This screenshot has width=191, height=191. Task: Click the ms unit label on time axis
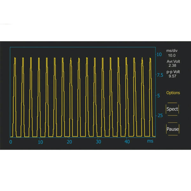point(150,140)
